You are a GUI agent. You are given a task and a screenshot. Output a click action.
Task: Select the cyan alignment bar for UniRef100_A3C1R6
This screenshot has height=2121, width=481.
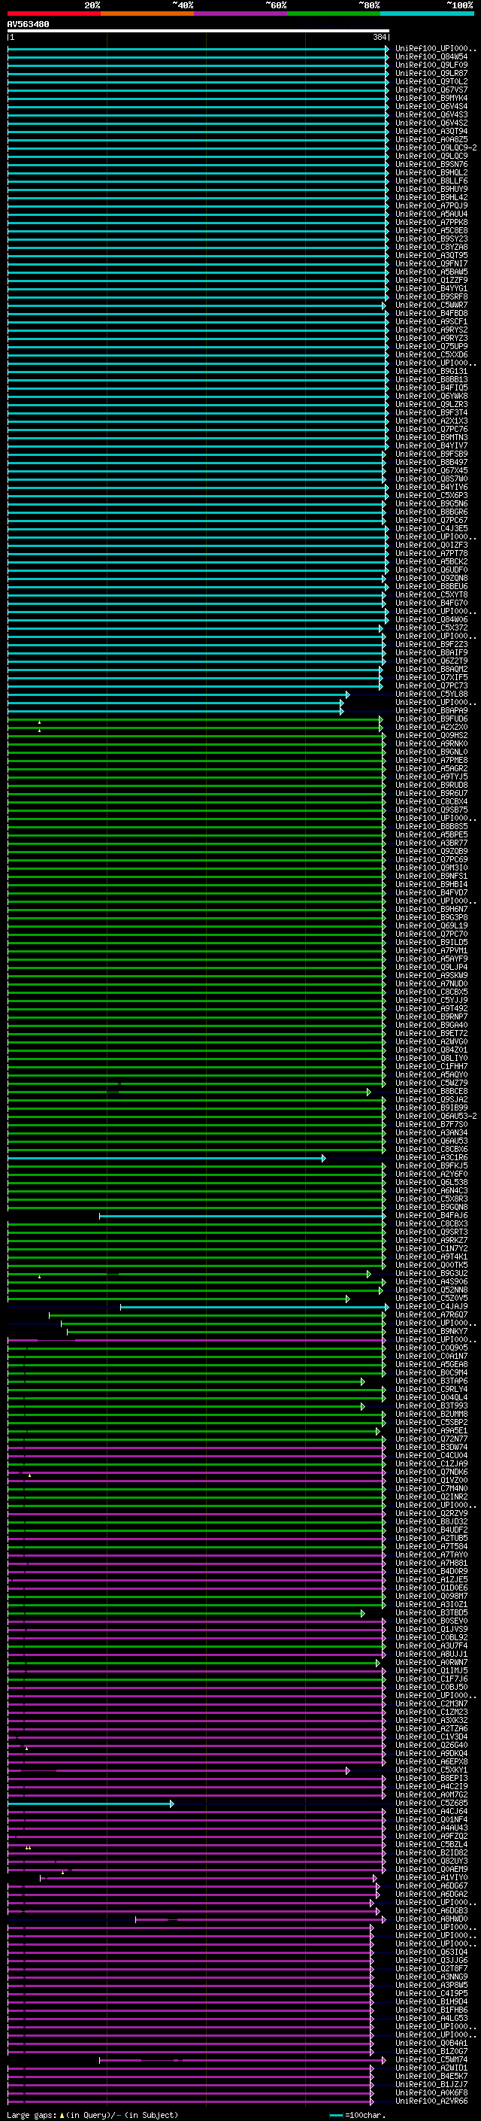pos(166,1159)
